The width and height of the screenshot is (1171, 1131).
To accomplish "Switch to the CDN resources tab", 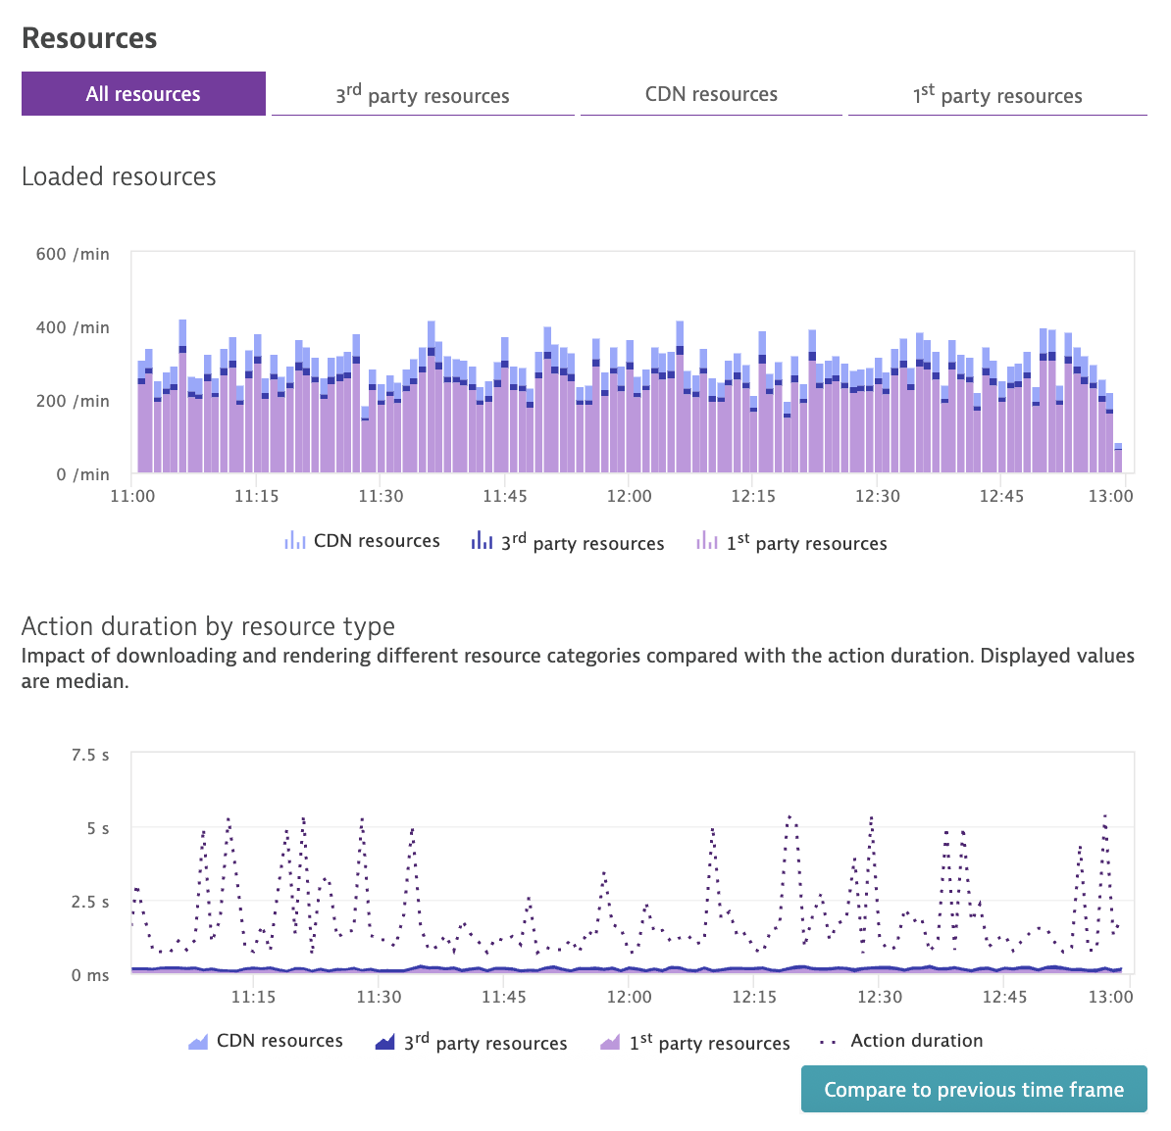I will [711, 94].
